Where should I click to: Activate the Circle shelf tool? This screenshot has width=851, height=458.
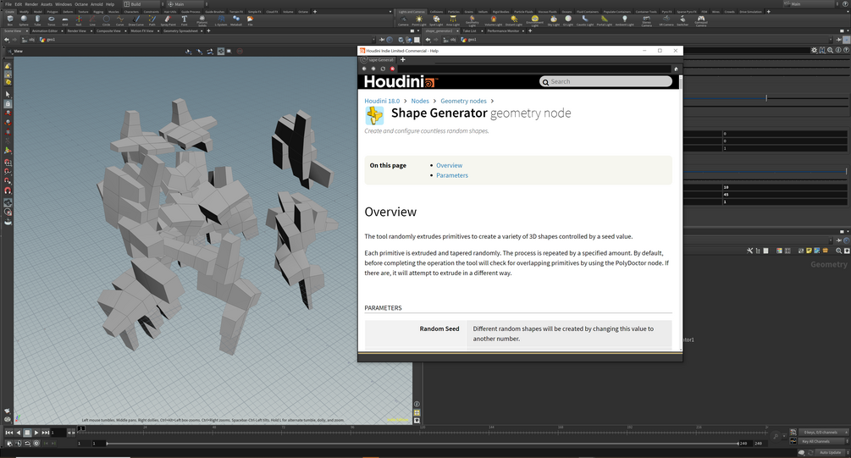pos(107,20)
